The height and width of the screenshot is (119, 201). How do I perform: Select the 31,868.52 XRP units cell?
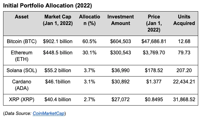click(x=184, y=99)
